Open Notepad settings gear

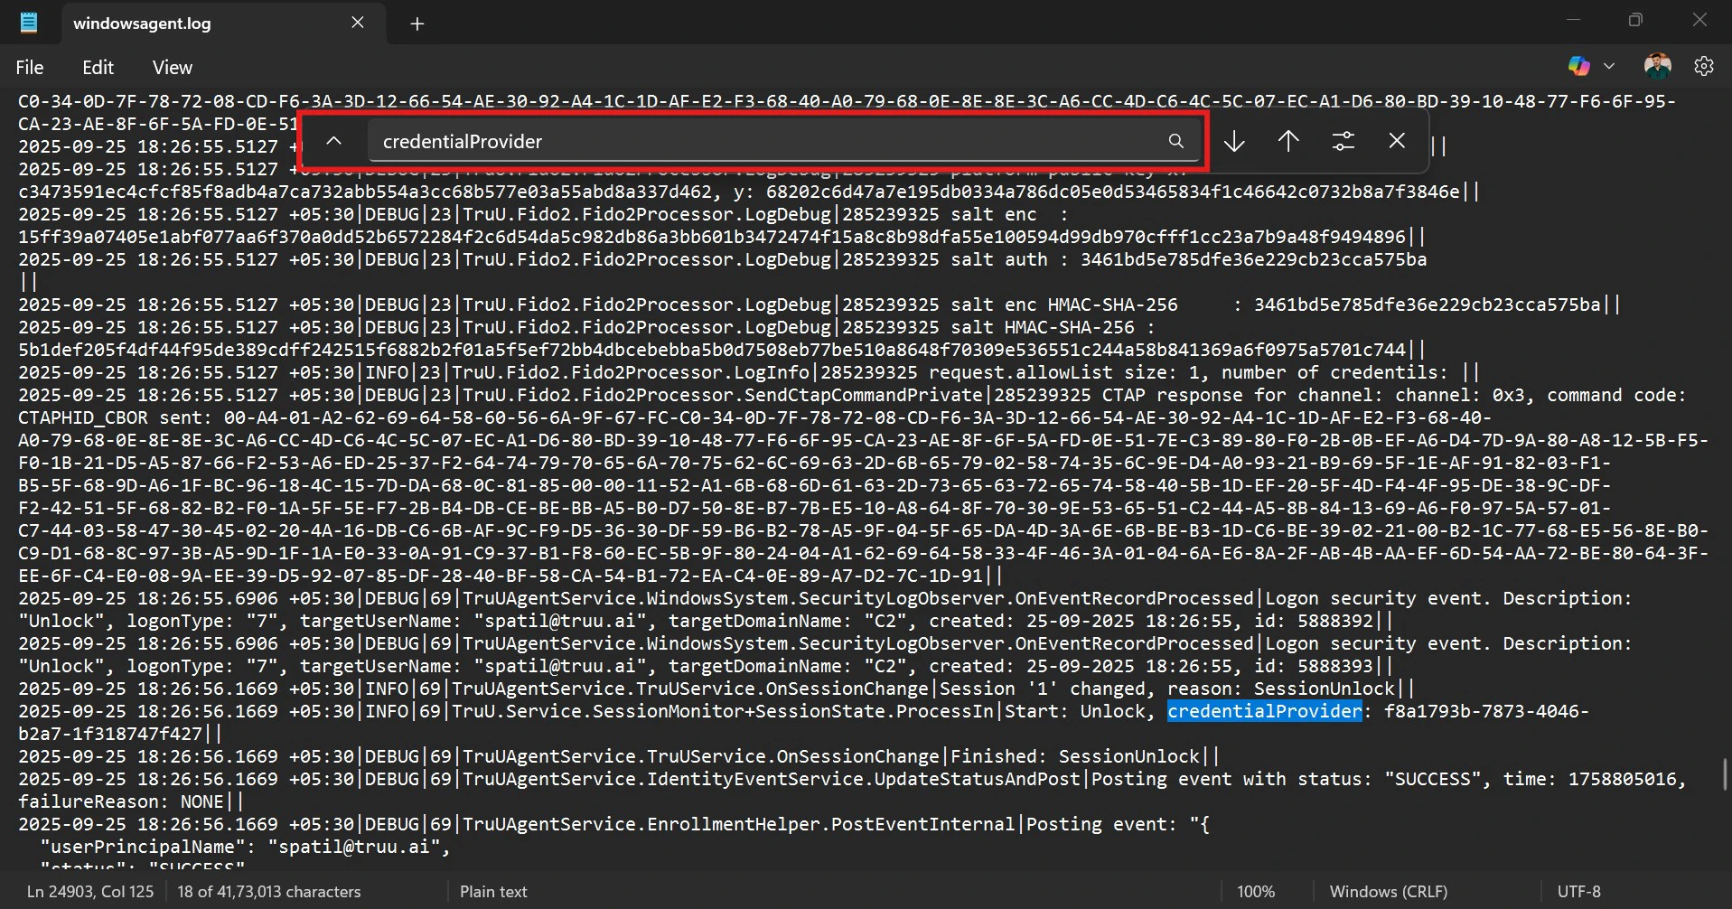1704,66
